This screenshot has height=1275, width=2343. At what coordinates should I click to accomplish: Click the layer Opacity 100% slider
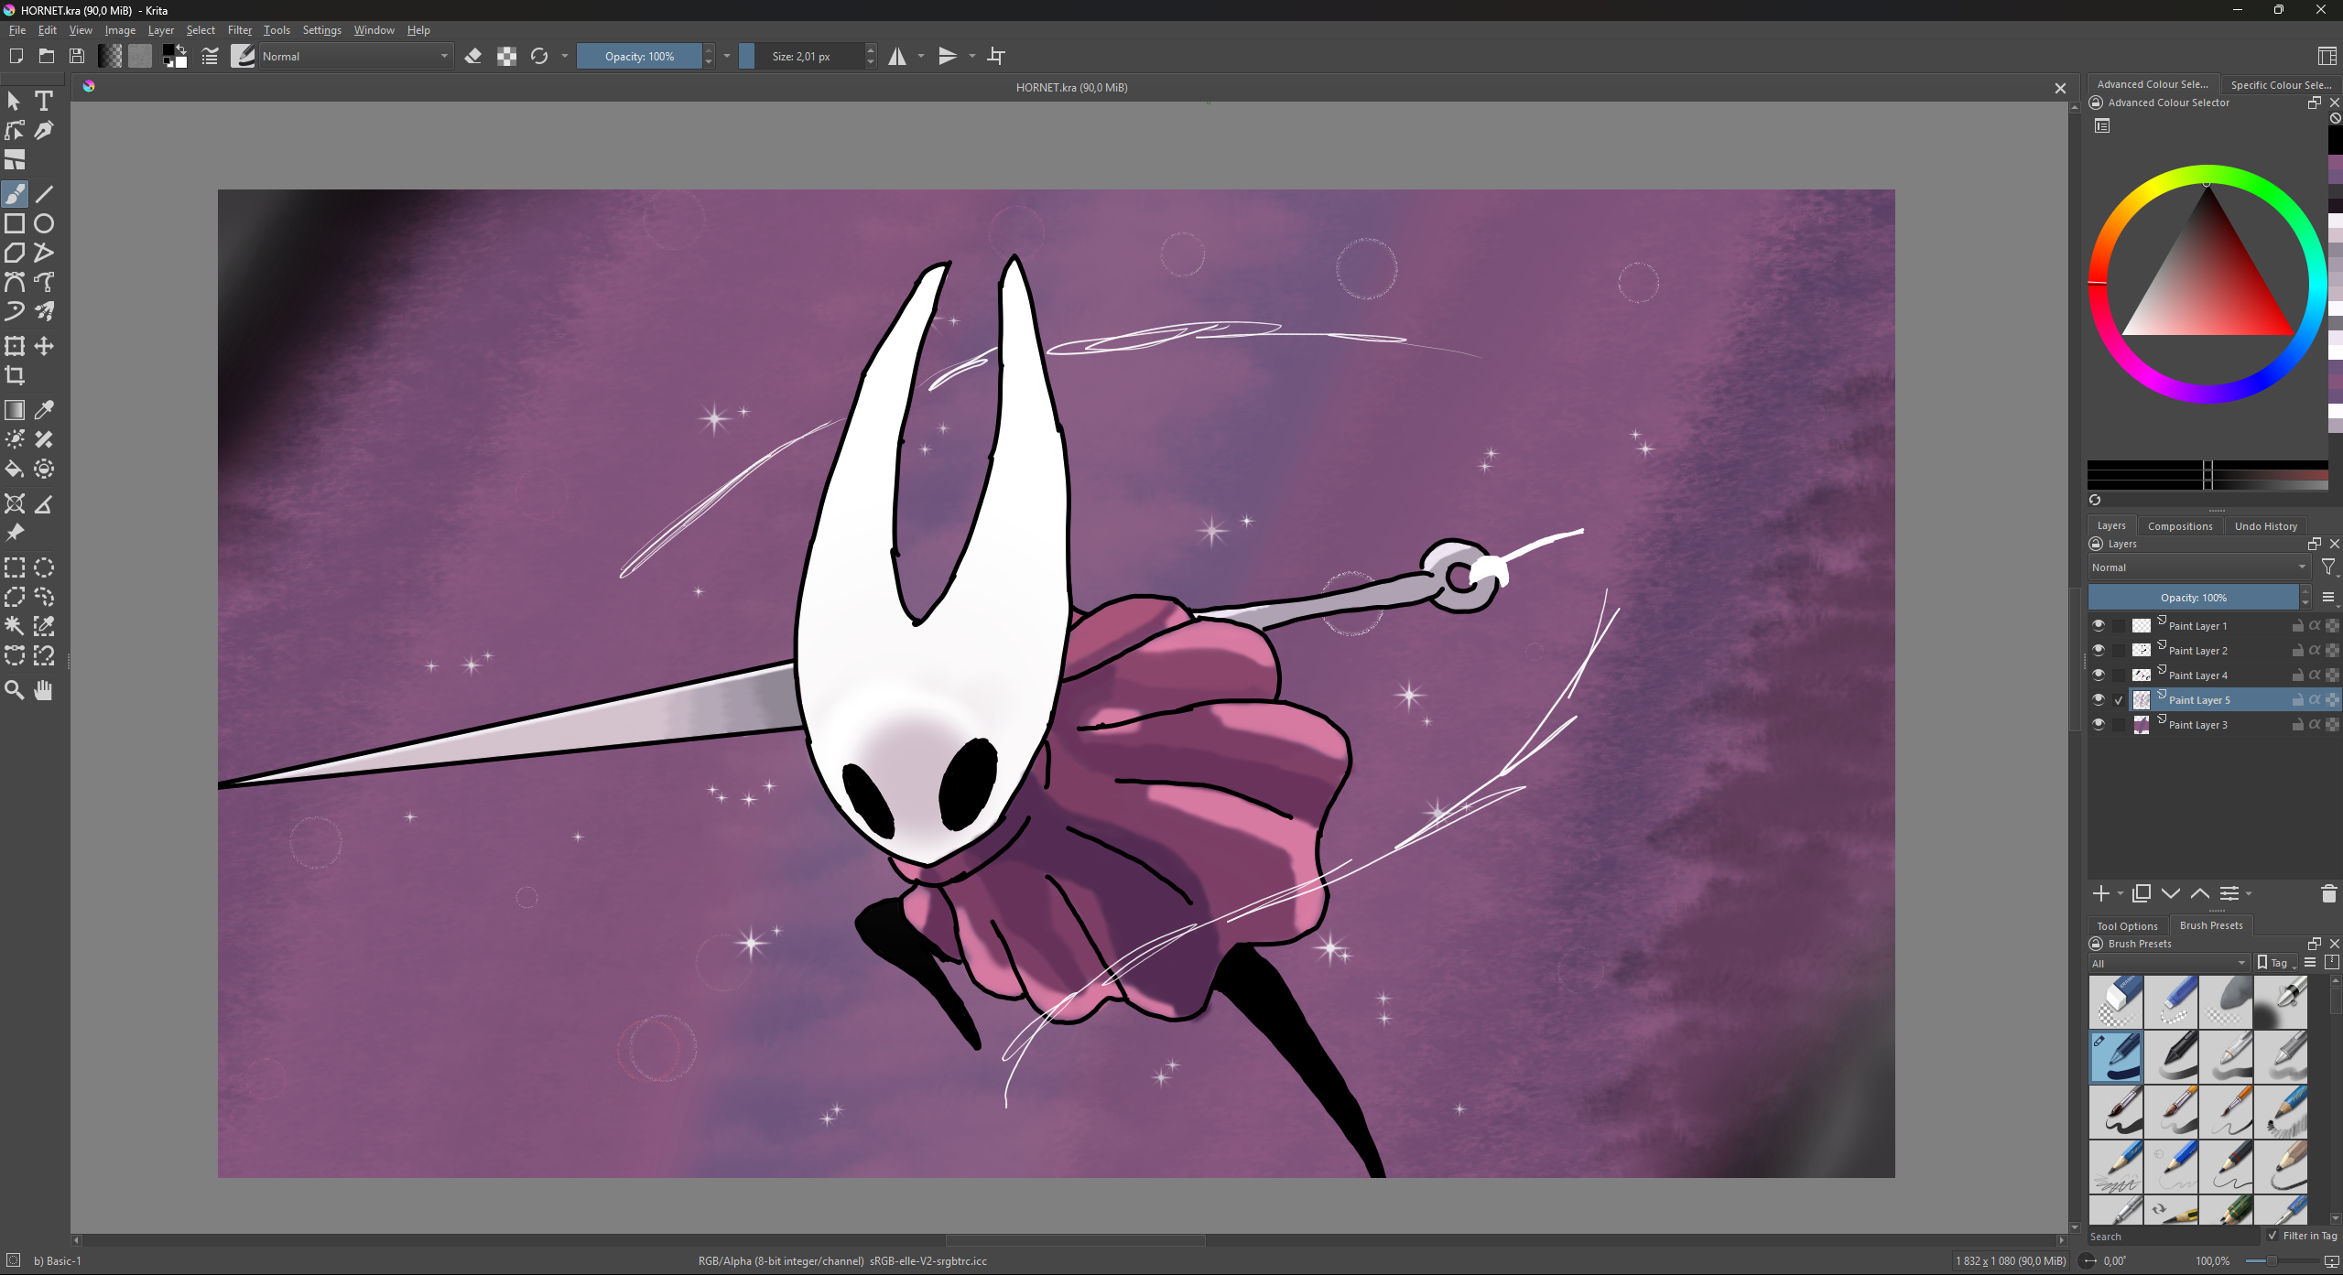click(2193, 598)
